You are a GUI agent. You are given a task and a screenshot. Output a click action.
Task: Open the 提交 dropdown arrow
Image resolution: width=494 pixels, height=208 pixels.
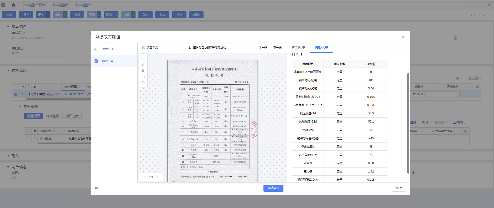pos(48,15)
